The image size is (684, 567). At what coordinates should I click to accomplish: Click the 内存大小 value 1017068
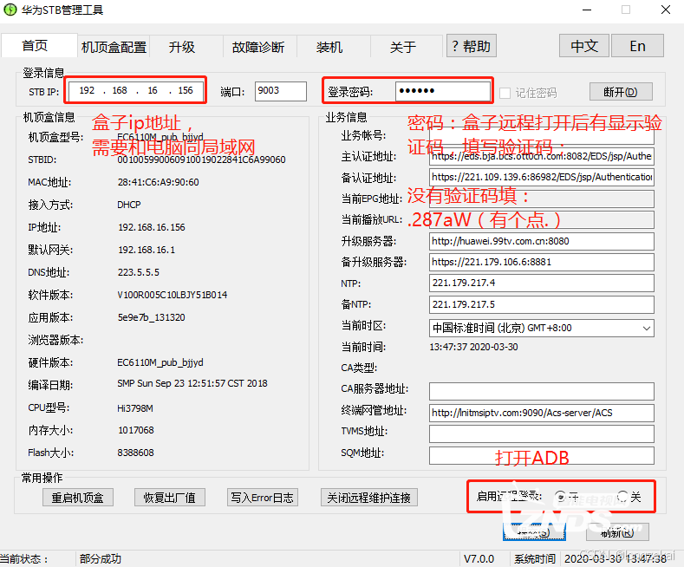[136, 430]
